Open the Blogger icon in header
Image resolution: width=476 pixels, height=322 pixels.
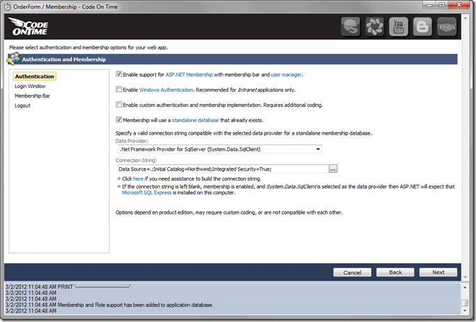(422, 26)
